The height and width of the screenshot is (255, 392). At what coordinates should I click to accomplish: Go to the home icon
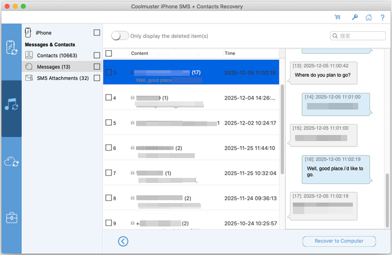pyautogui.click(x=368, y=17)
